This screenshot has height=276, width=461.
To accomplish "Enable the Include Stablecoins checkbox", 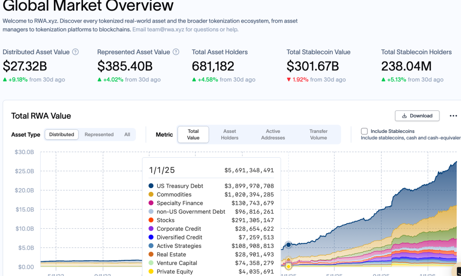I will [x=364, y=131].
